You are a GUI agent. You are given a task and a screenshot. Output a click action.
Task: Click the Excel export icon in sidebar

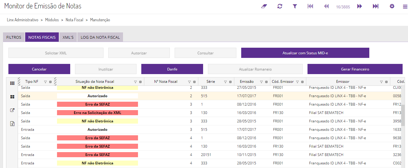[12, 124]
